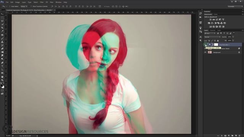Screen dimensions: 244x137
Task: Open the Filter menu
Action: (x=42, y=2)
